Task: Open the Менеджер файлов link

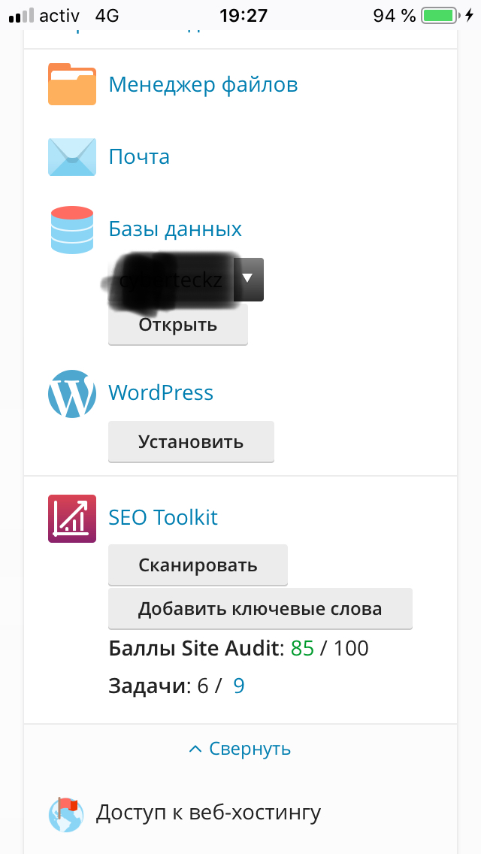Action: pos(203,85)
